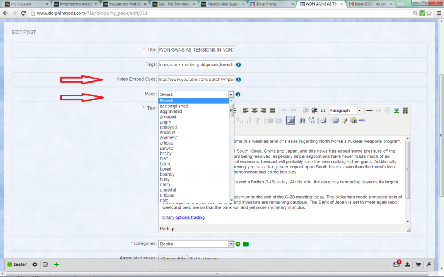Screen dimensions: 444x277
Task: Click the find binoculars icon
Action: [302, 120]
